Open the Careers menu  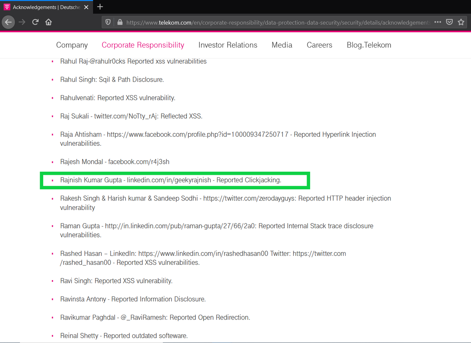[x=319, y=45]
